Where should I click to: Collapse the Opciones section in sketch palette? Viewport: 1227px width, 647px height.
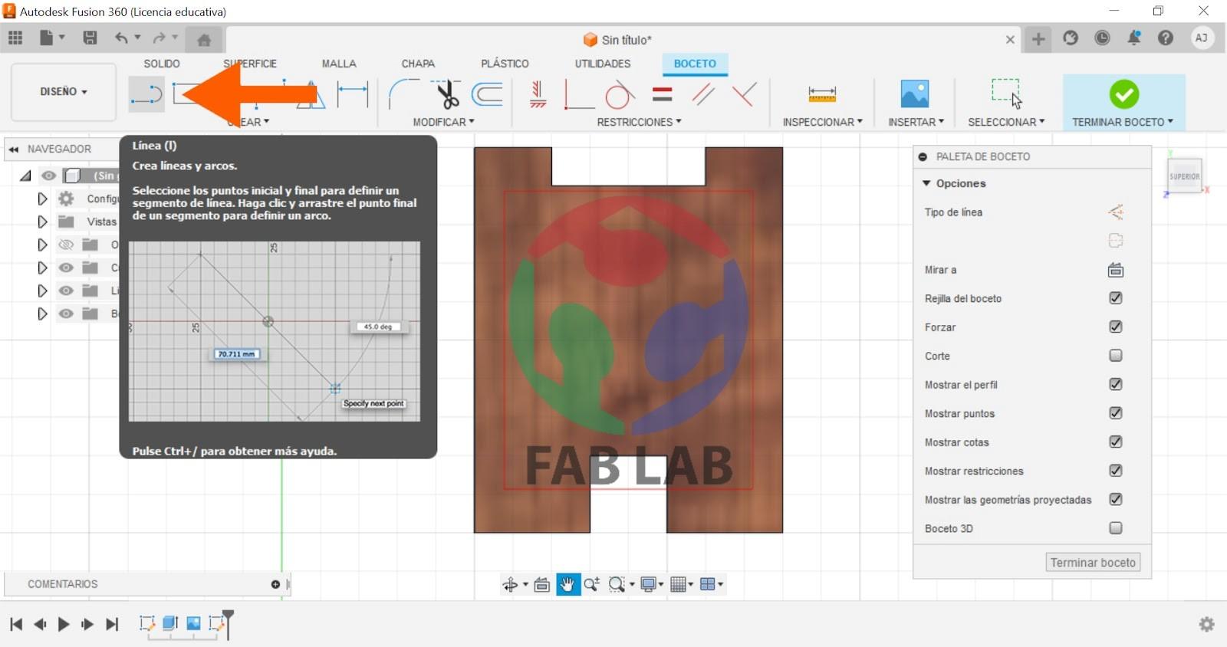point(926,183)
